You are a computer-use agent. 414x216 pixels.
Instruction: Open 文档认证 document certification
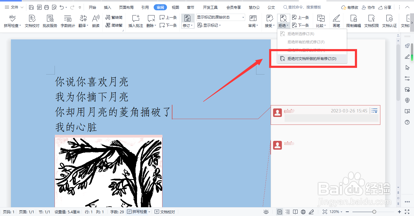pyautogui.click(x=389, y=22)
